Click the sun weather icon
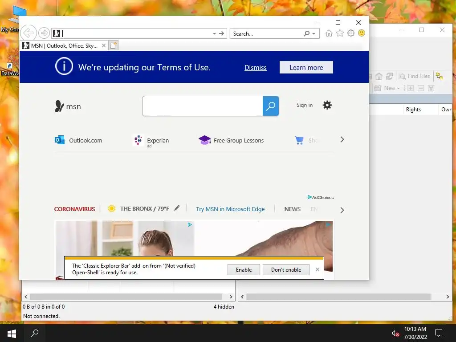This screenshot has width=456, height=342. point(111,208)
